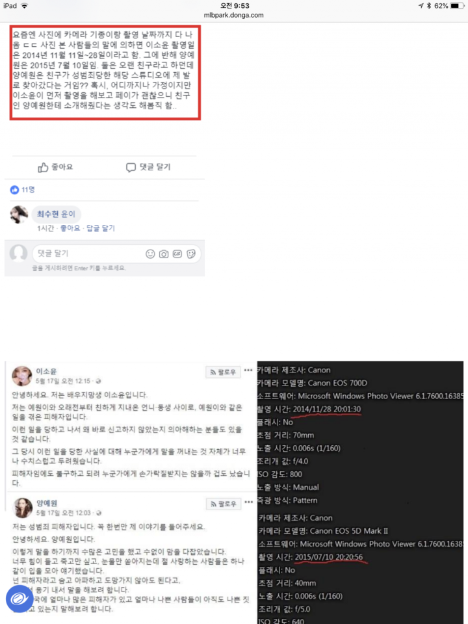Click 답글 달기 under 최수현's comment
Image resolution: width=468 pixels, height=624 pixels.
click(x=101, y=228)
